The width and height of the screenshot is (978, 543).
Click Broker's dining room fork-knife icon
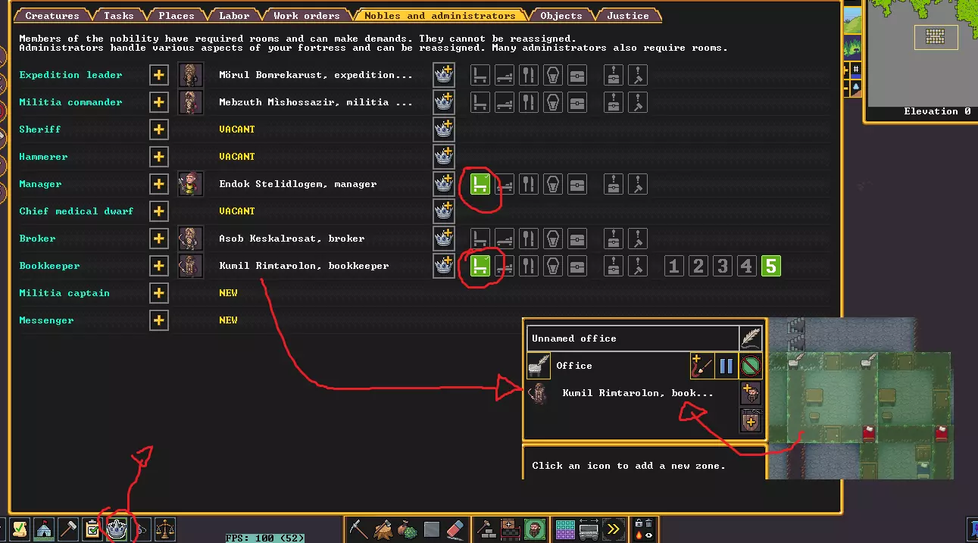click(x=529, y=239)
